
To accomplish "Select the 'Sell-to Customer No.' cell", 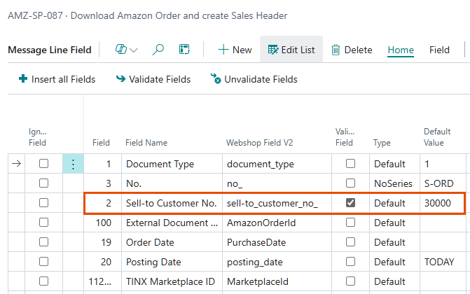I will (172, 203).
